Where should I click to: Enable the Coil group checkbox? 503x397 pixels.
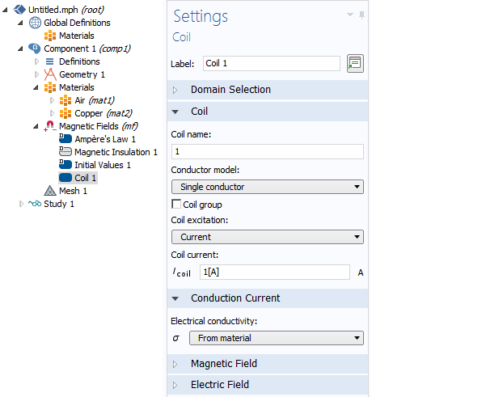click(x=176, y=205)
